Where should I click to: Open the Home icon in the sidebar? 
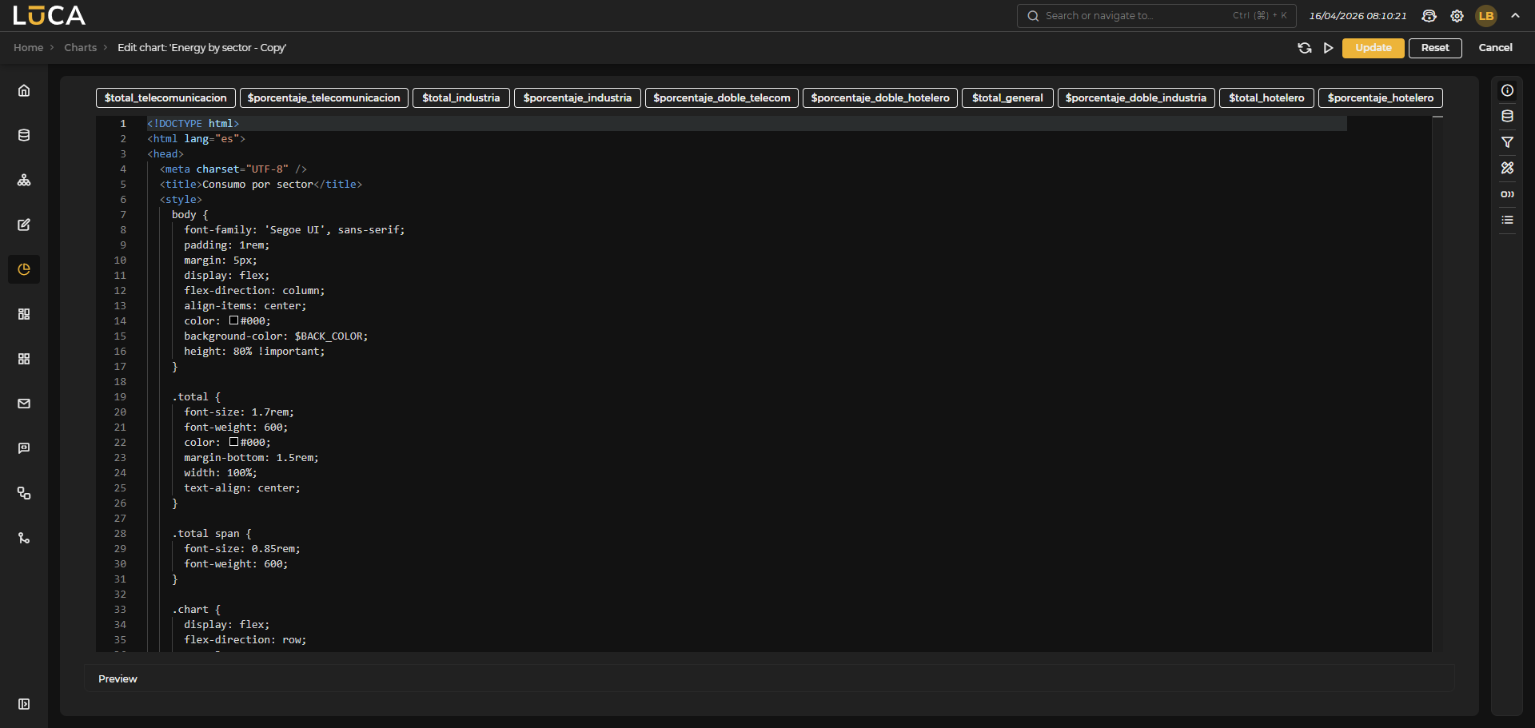click(24, 90)
